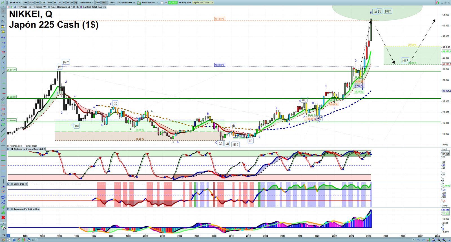Remove the Awesome Evolution Doc panel
Viewport: 451px width, 242px height.
[8, 209]
